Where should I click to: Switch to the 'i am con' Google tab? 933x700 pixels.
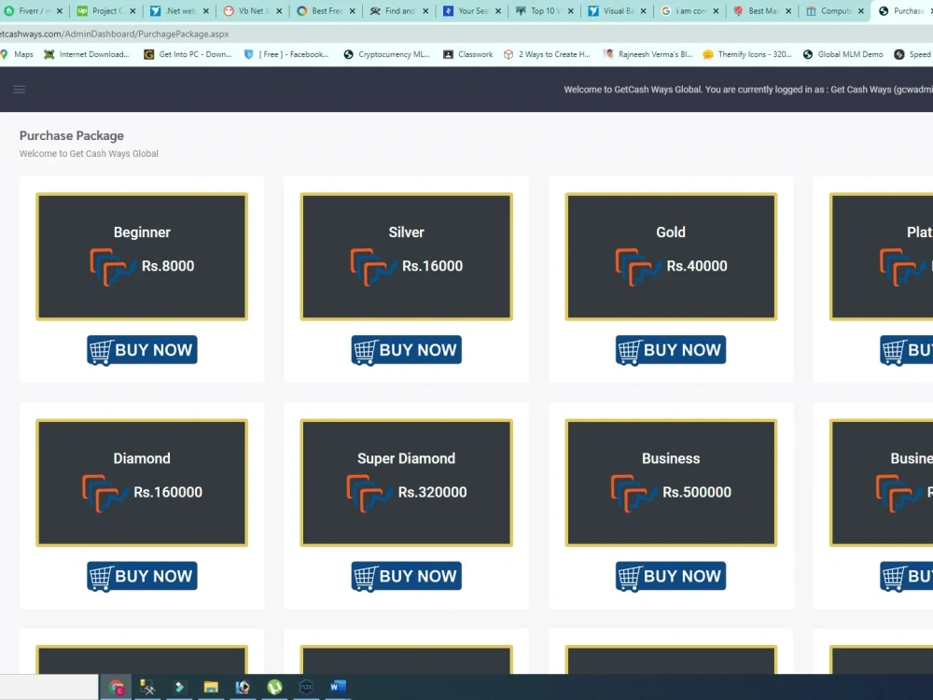pyautogui.click(x=689, y=10)
